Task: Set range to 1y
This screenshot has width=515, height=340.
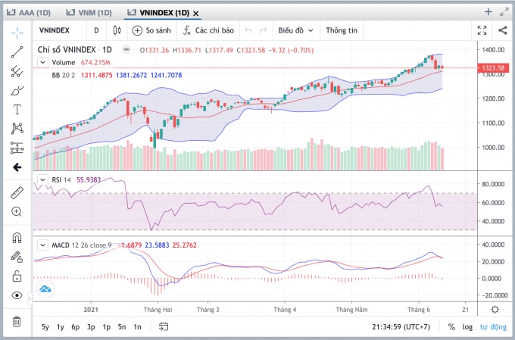Action: pos(60,327)
